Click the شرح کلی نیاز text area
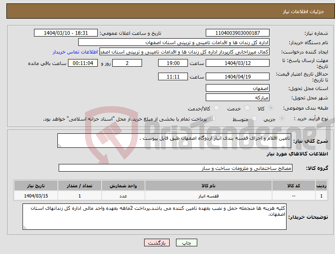Screen dimensions: 335x254 (174, 141)
